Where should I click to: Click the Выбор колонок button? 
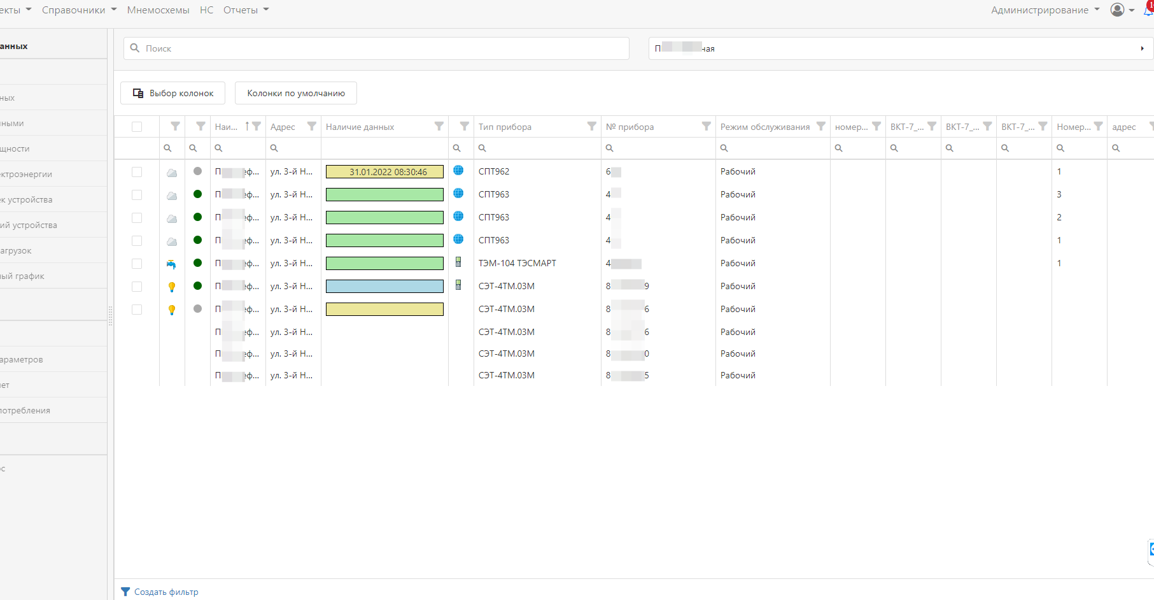(172, 93)
